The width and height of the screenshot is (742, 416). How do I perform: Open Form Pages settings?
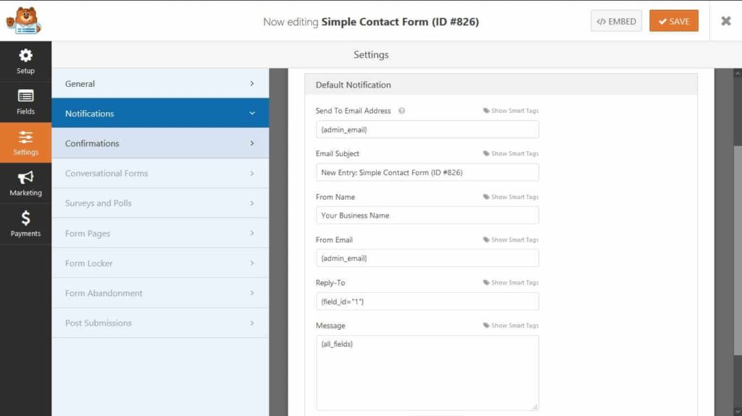coord(160,233)
